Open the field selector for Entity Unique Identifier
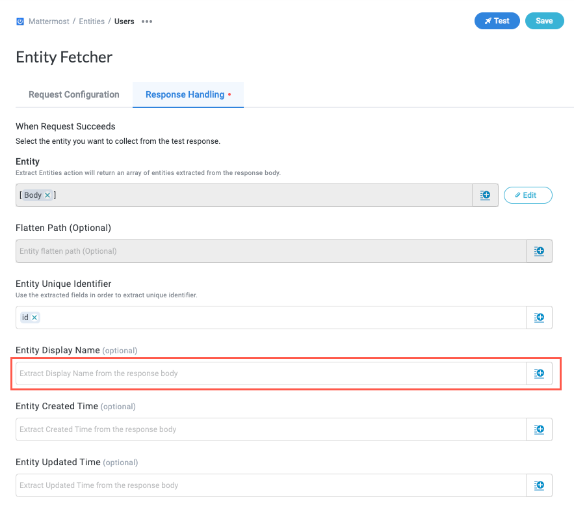The height and width of the screenshot is (514, 574). pos(539,318)
